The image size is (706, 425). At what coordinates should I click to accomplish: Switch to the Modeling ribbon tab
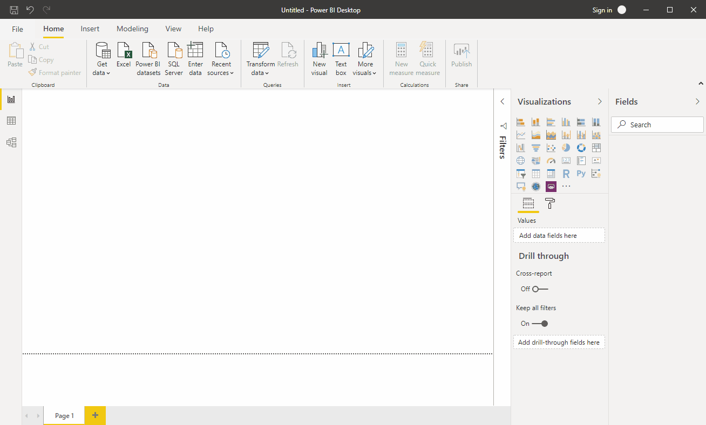(132, 29)
